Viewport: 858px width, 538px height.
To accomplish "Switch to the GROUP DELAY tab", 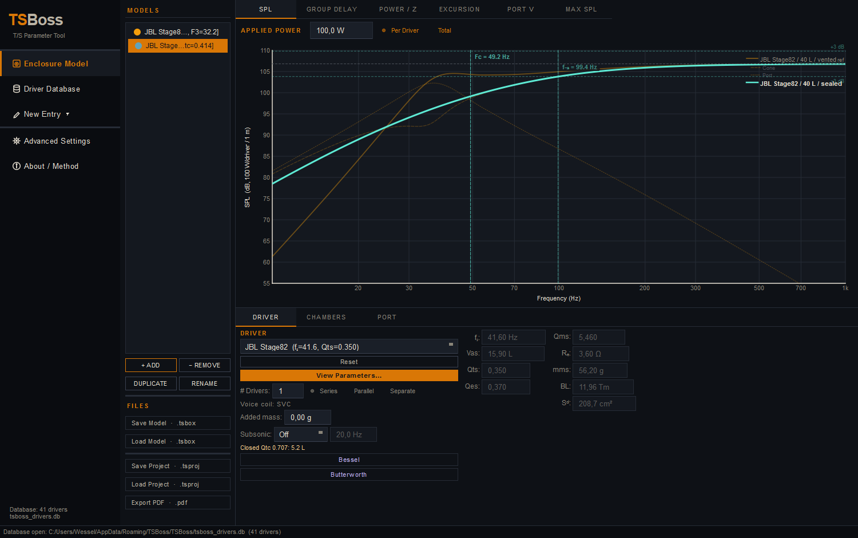I will 332,10.
